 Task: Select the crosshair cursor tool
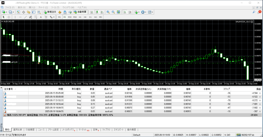point(9,17)
